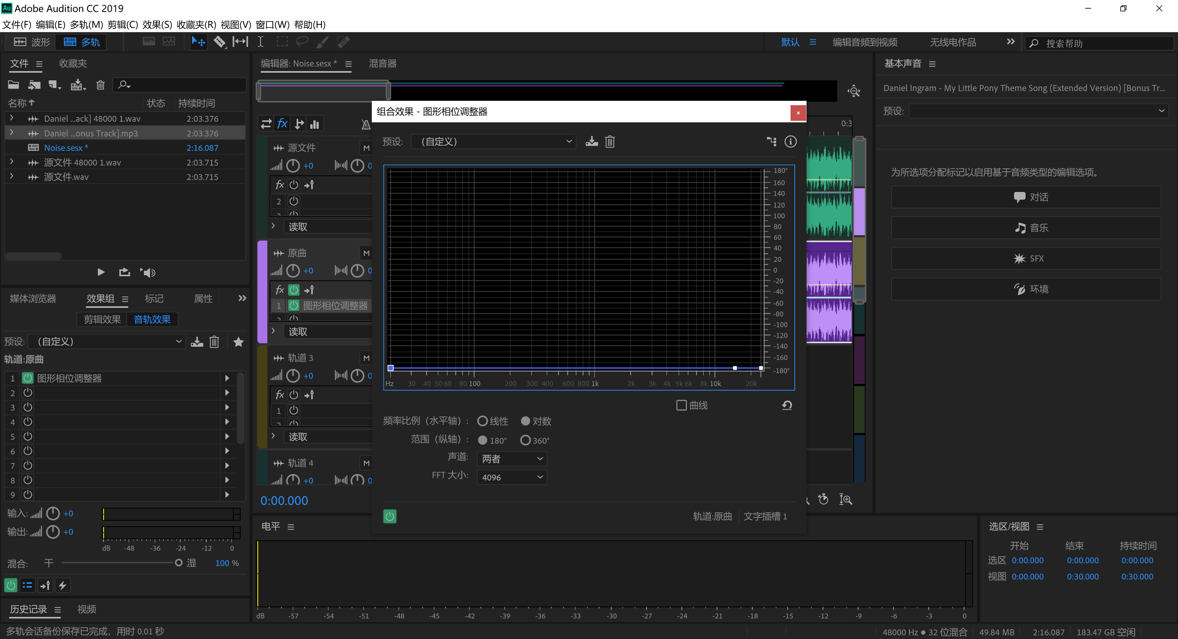Viewport: 1178px width, 639px height.
Task: Enable the 曲线 (curve) checkbox
Action: click(681, 405)
